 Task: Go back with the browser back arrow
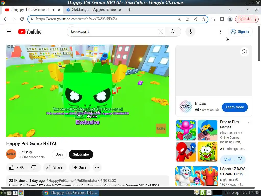(6, 19)
